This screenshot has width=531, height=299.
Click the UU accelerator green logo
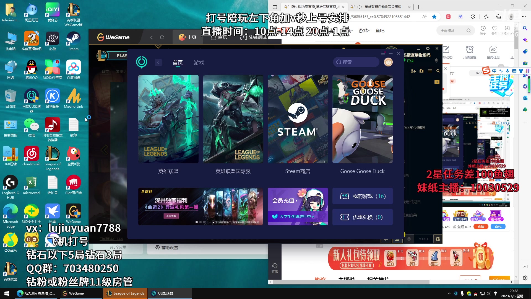(142, 62)
